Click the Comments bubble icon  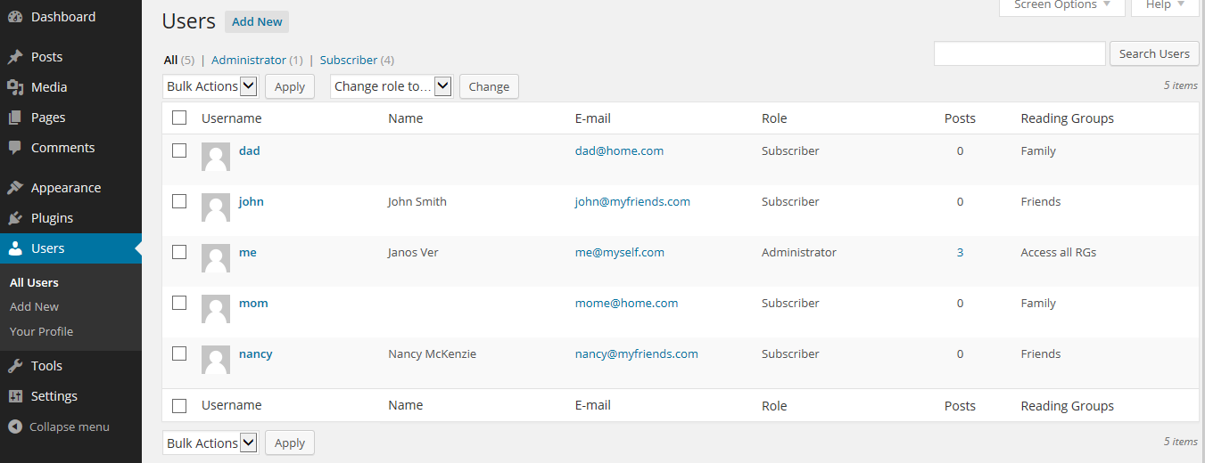tap(15, 148)
